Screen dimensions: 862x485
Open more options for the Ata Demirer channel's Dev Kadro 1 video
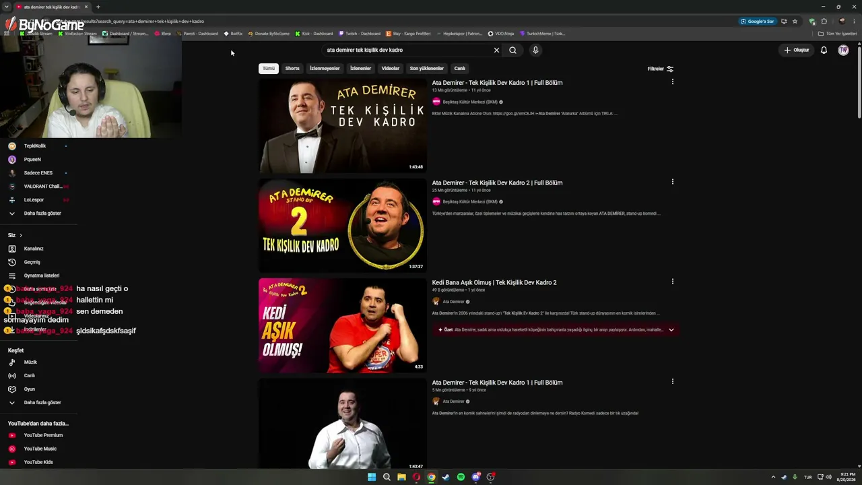pos(672,381)
